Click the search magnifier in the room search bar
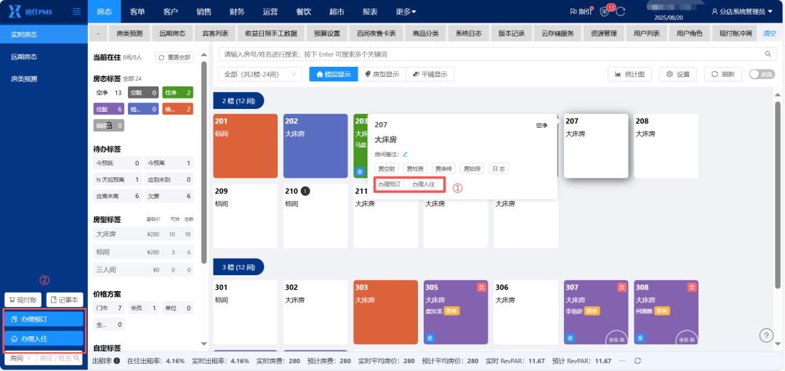This screenshot has width=785, height=371. [x=768, y=54]
